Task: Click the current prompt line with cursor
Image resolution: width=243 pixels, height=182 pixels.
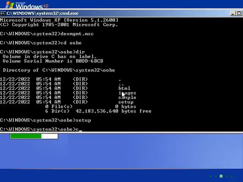Action: tap(41, 129)
